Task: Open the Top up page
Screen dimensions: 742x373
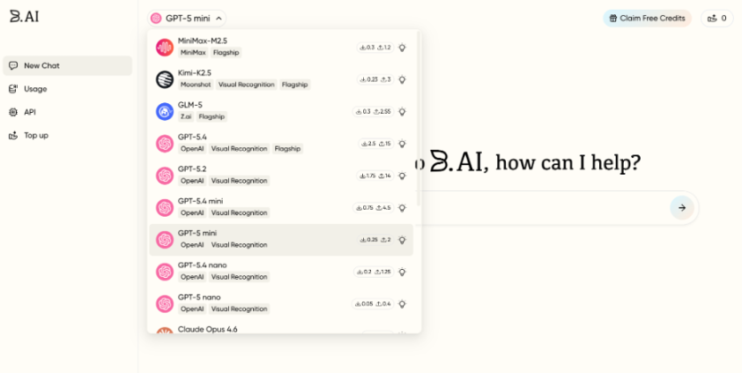Action: 36,136
